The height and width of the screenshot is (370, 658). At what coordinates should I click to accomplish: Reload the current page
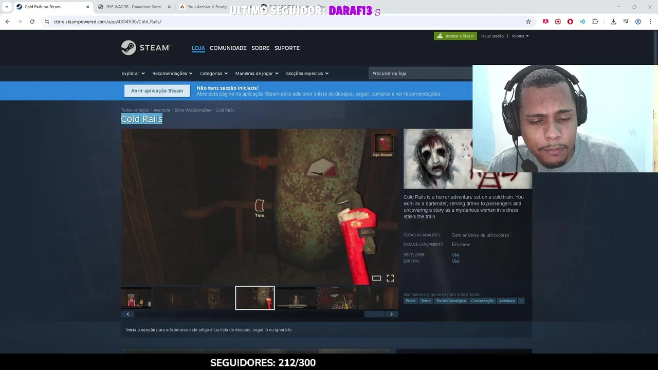pos(32,22)
